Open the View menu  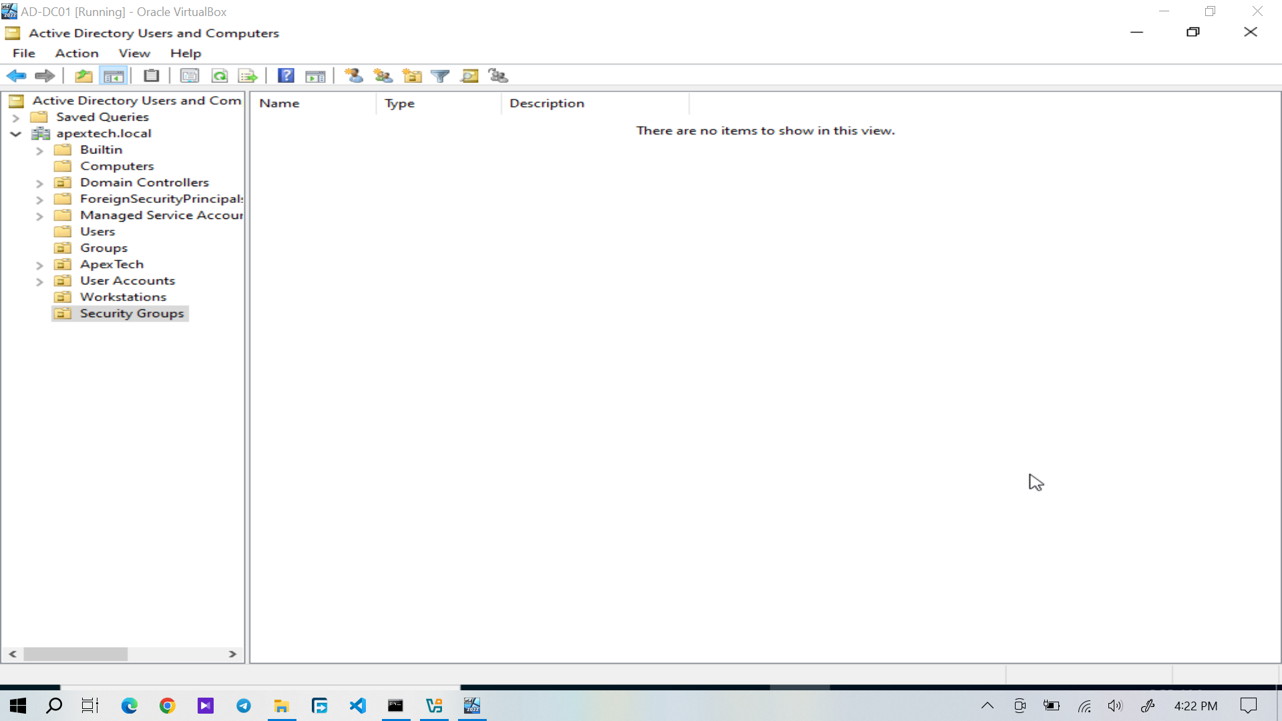point(134,53)
